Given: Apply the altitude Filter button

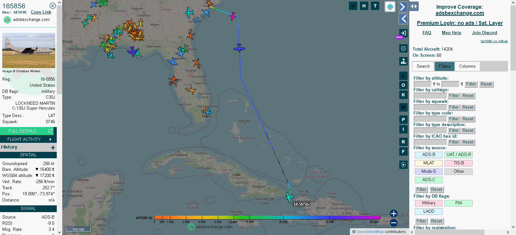Looking at the screenshot, I should pyautogui.click(x=471, y=84).
